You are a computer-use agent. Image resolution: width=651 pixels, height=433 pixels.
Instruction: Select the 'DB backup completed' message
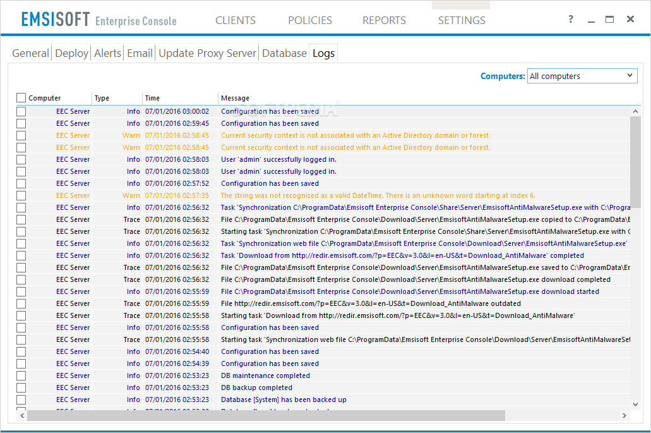click(256, 387)
